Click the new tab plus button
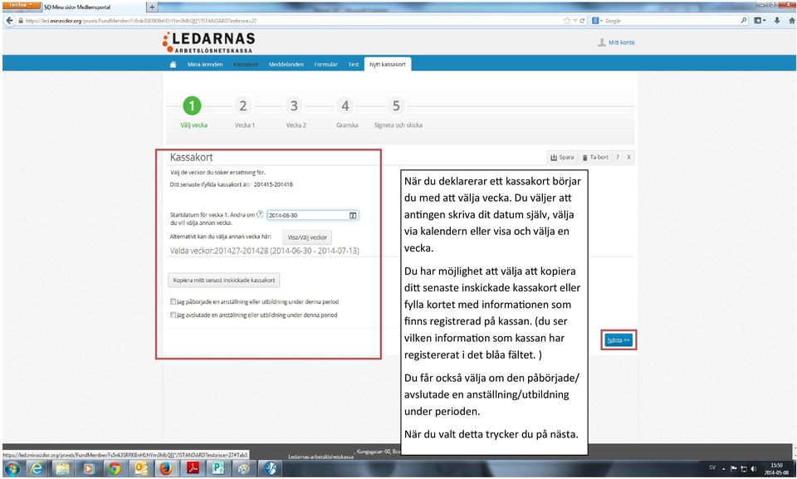The image size is (797, 479). (152, 7)
